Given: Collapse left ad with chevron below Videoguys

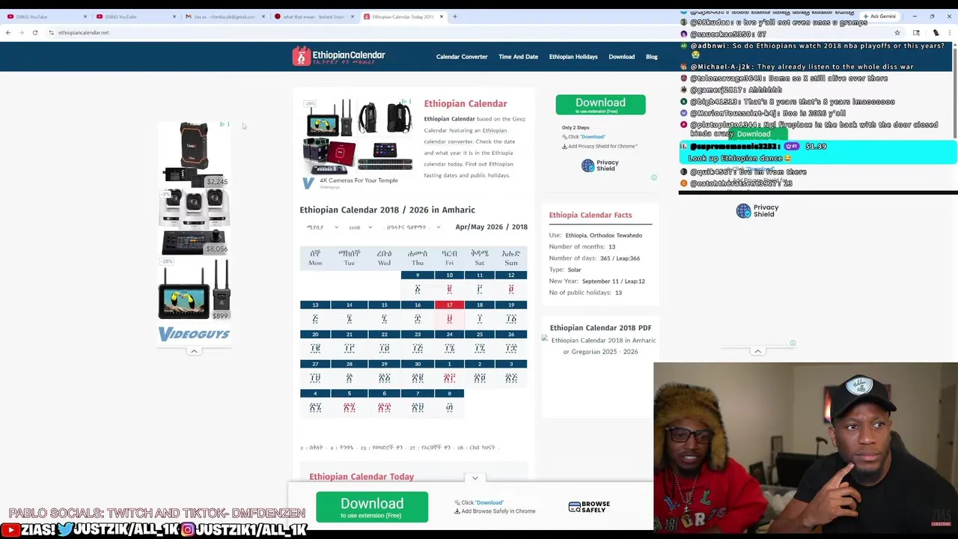Looking at the screenshot, I should (194, 351).
